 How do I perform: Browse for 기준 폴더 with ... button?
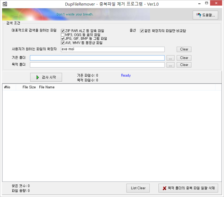coord(170,58)
